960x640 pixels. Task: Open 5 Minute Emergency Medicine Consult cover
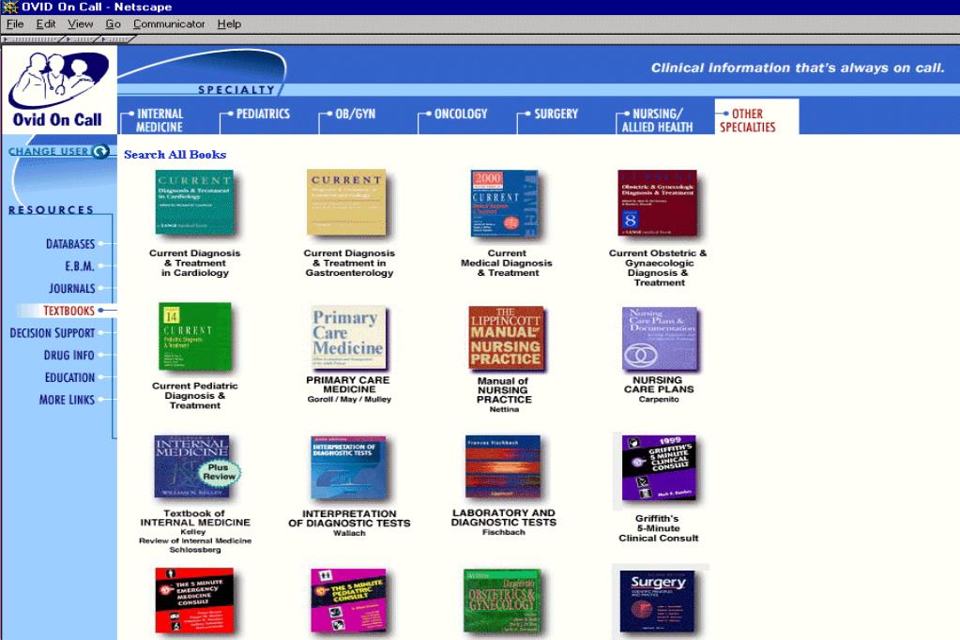194,601
